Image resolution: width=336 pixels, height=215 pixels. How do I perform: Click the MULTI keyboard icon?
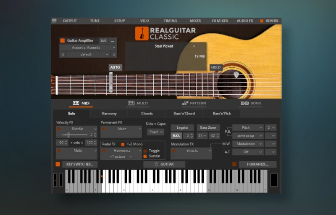pyautogui.click(x=131, y=103)
